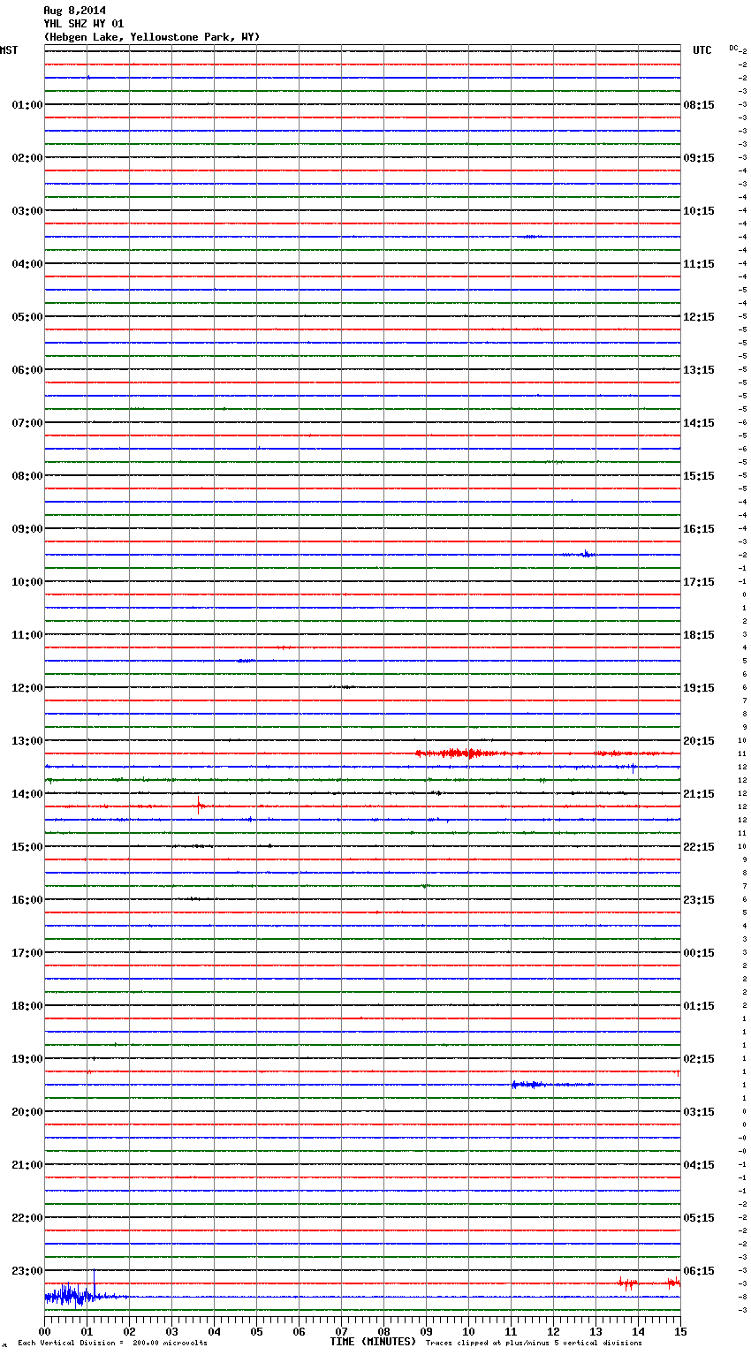Click the Aug 8,2014 date title

click(74, 11)
